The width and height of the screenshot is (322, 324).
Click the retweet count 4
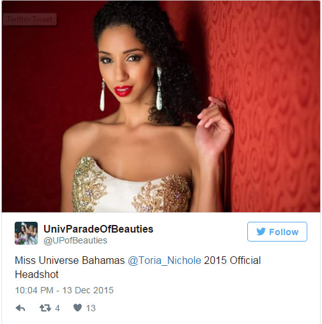point(57,308)
